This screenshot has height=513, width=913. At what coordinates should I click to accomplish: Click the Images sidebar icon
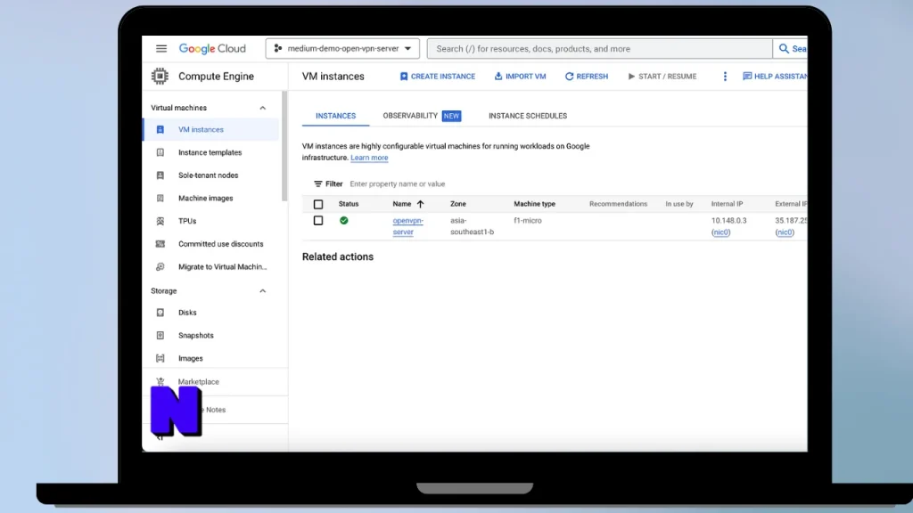tap(160, 358)
